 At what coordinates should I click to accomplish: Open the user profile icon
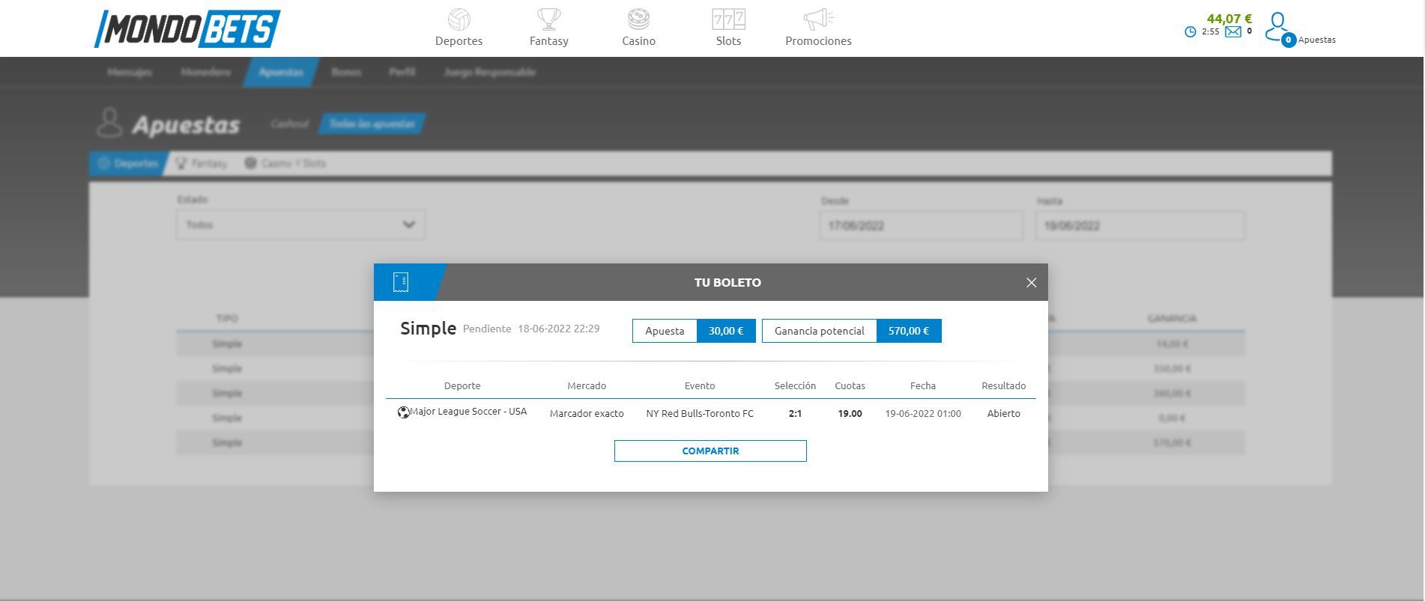coord(1277,26)
